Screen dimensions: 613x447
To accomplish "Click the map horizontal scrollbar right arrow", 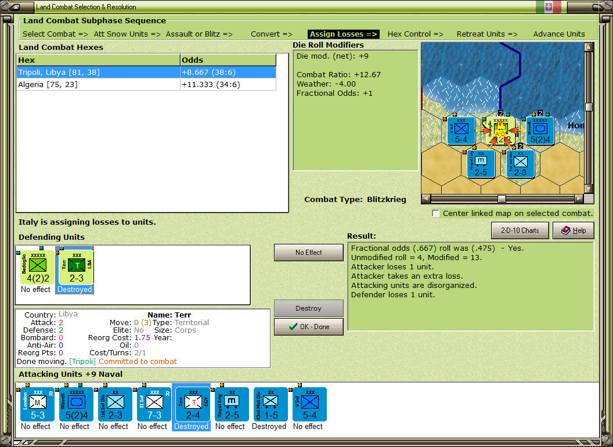I will pyautogui.click(x=579, y=199).
